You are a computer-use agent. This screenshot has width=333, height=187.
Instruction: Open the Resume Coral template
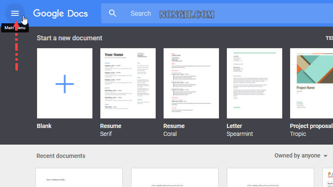coord(191,84)
